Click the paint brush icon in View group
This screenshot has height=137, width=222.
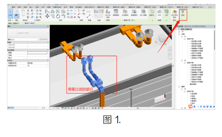click(x=79, y=14)
